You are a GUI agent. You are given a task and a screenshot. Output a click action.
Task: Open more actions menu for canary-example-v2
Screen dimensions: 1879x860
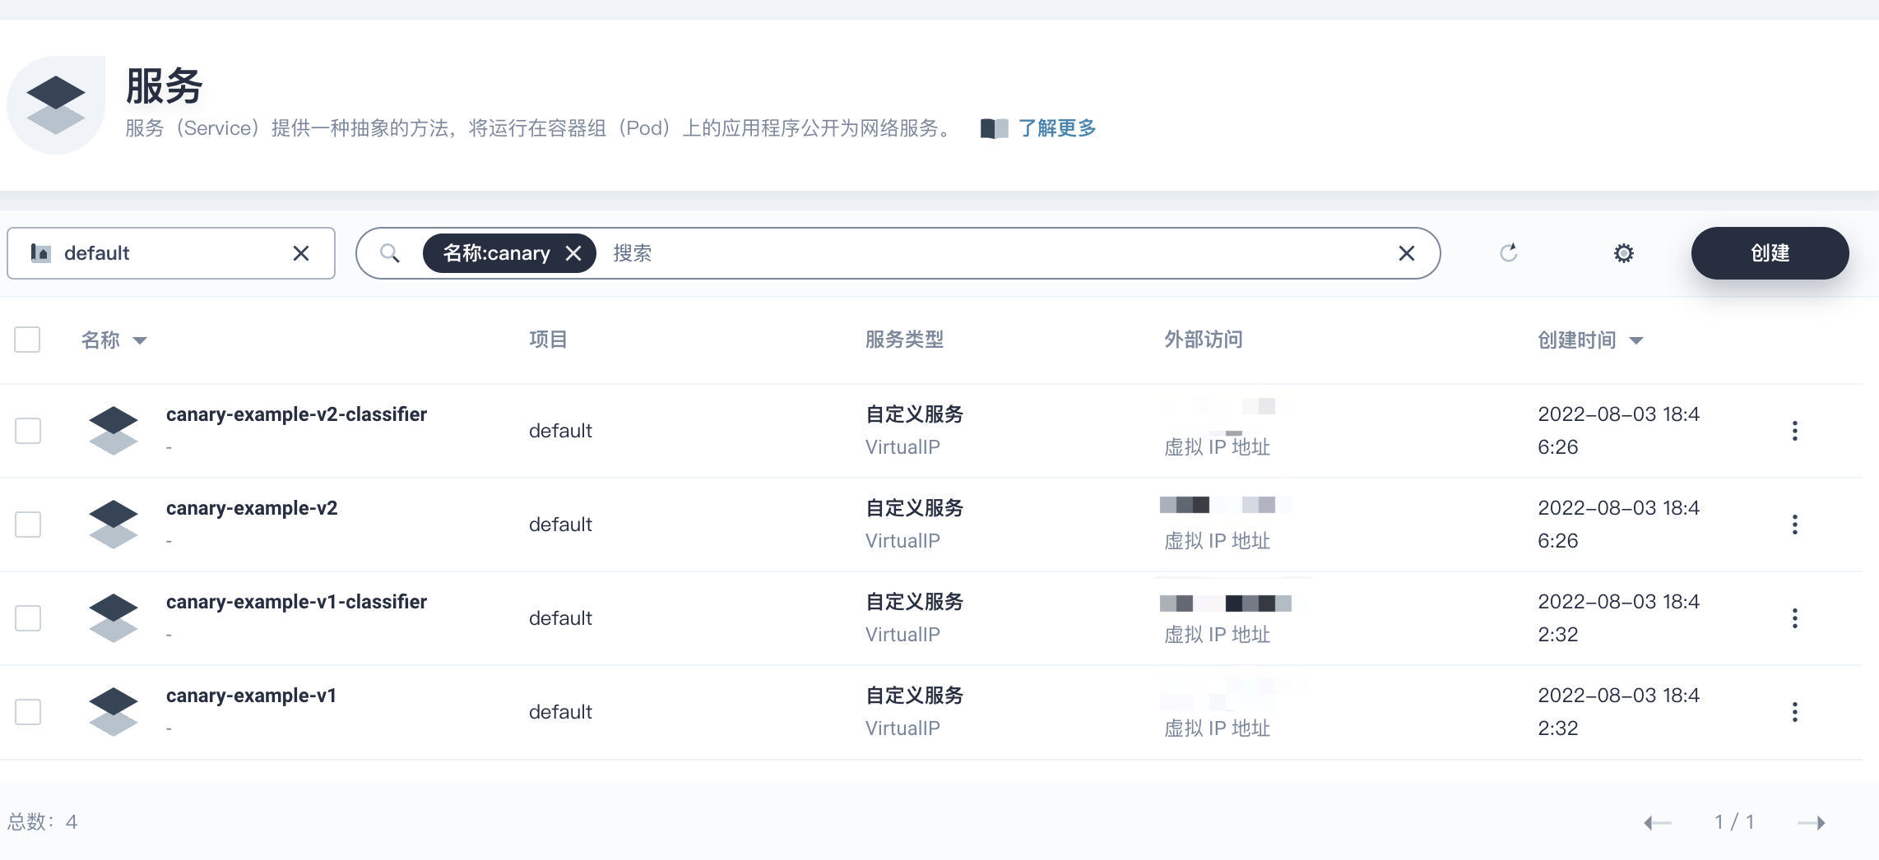1794,525
